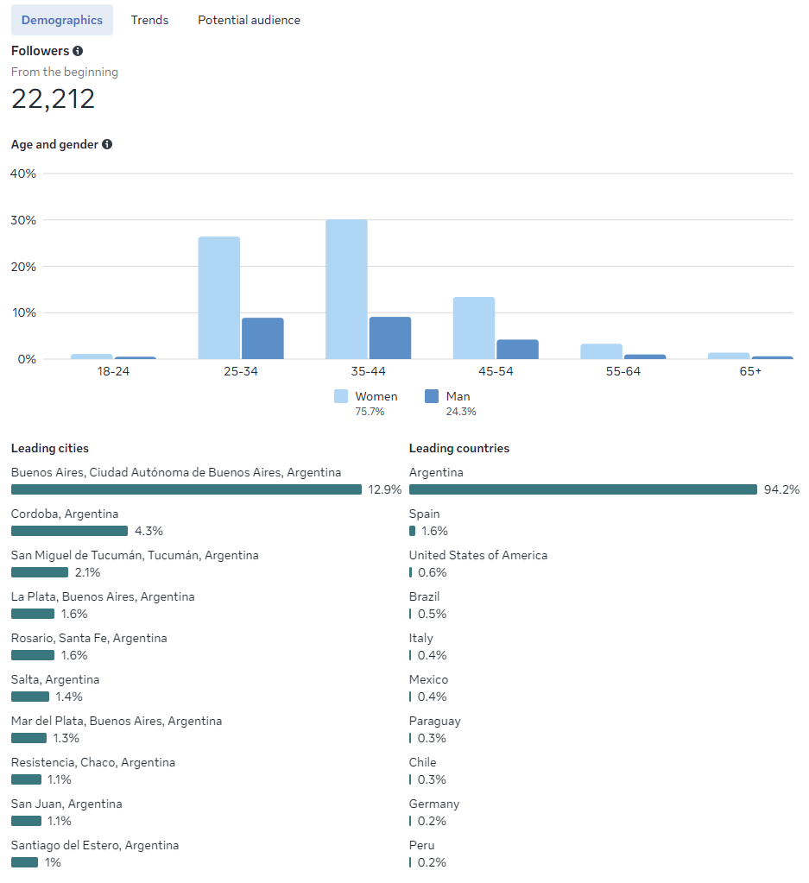Click the Spain country label

[x=424, y=514]
